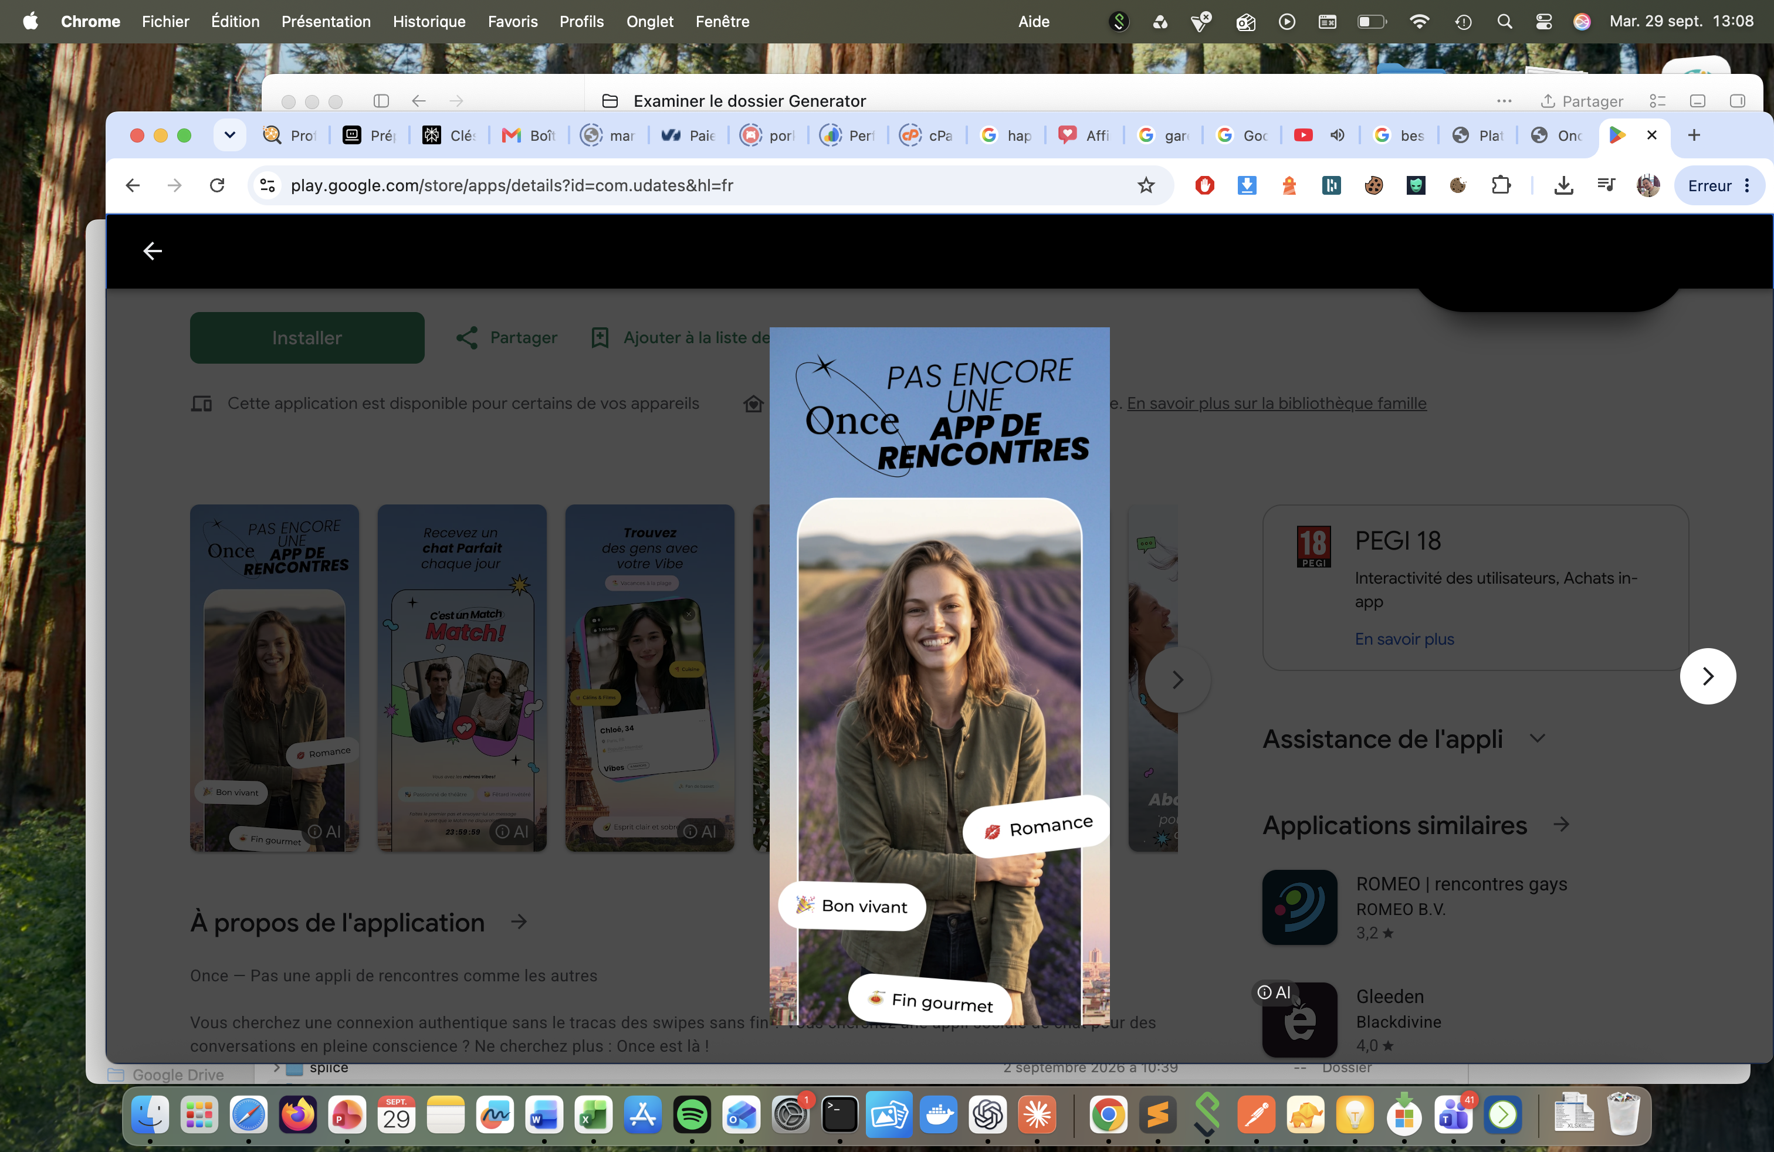Open Chrome profile avatar

click(1648, 185)
